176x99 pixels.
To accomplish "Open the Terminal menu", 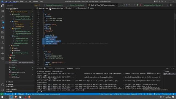I will pyautogui.click(x=35, y=2).
